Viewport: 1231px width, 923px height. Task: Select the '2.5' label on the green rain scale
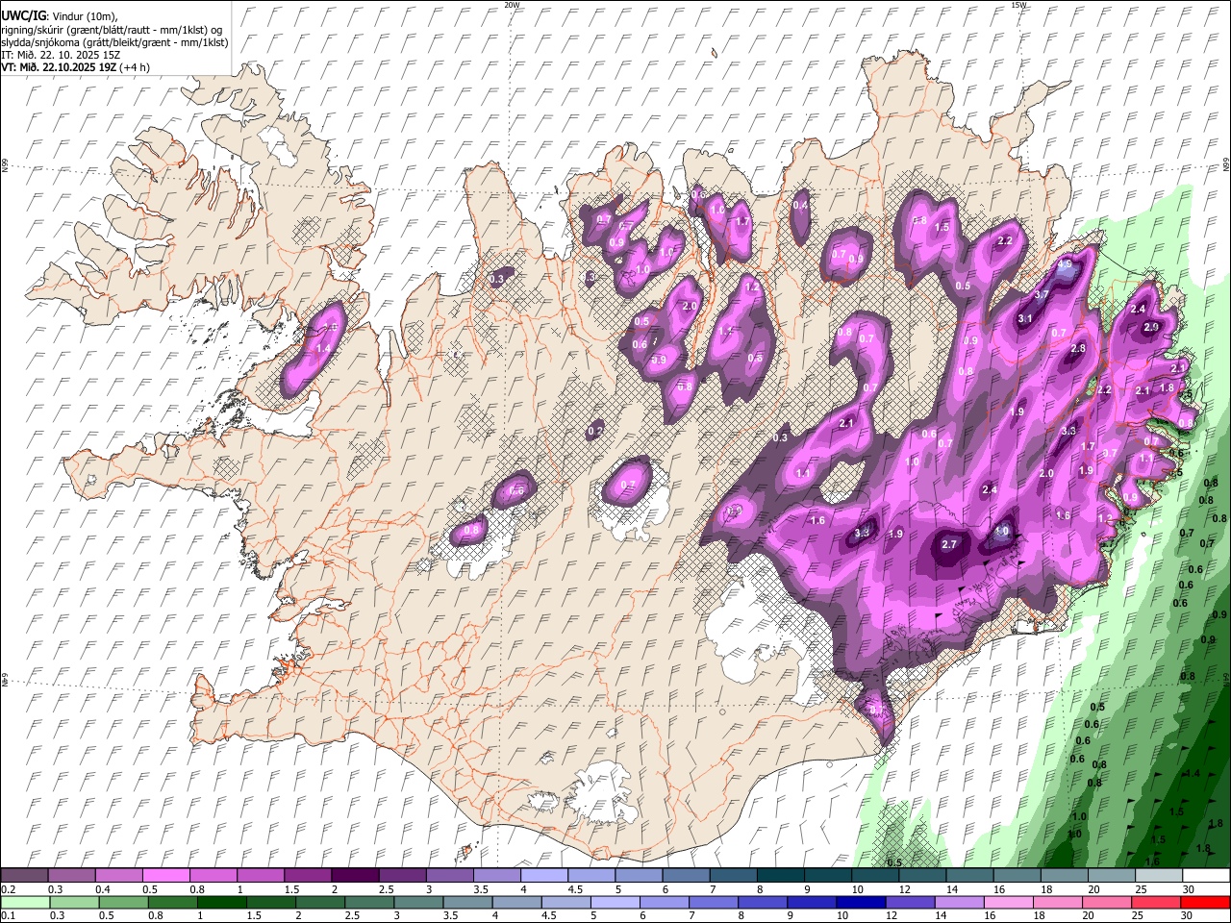click(x=350, y=916)
